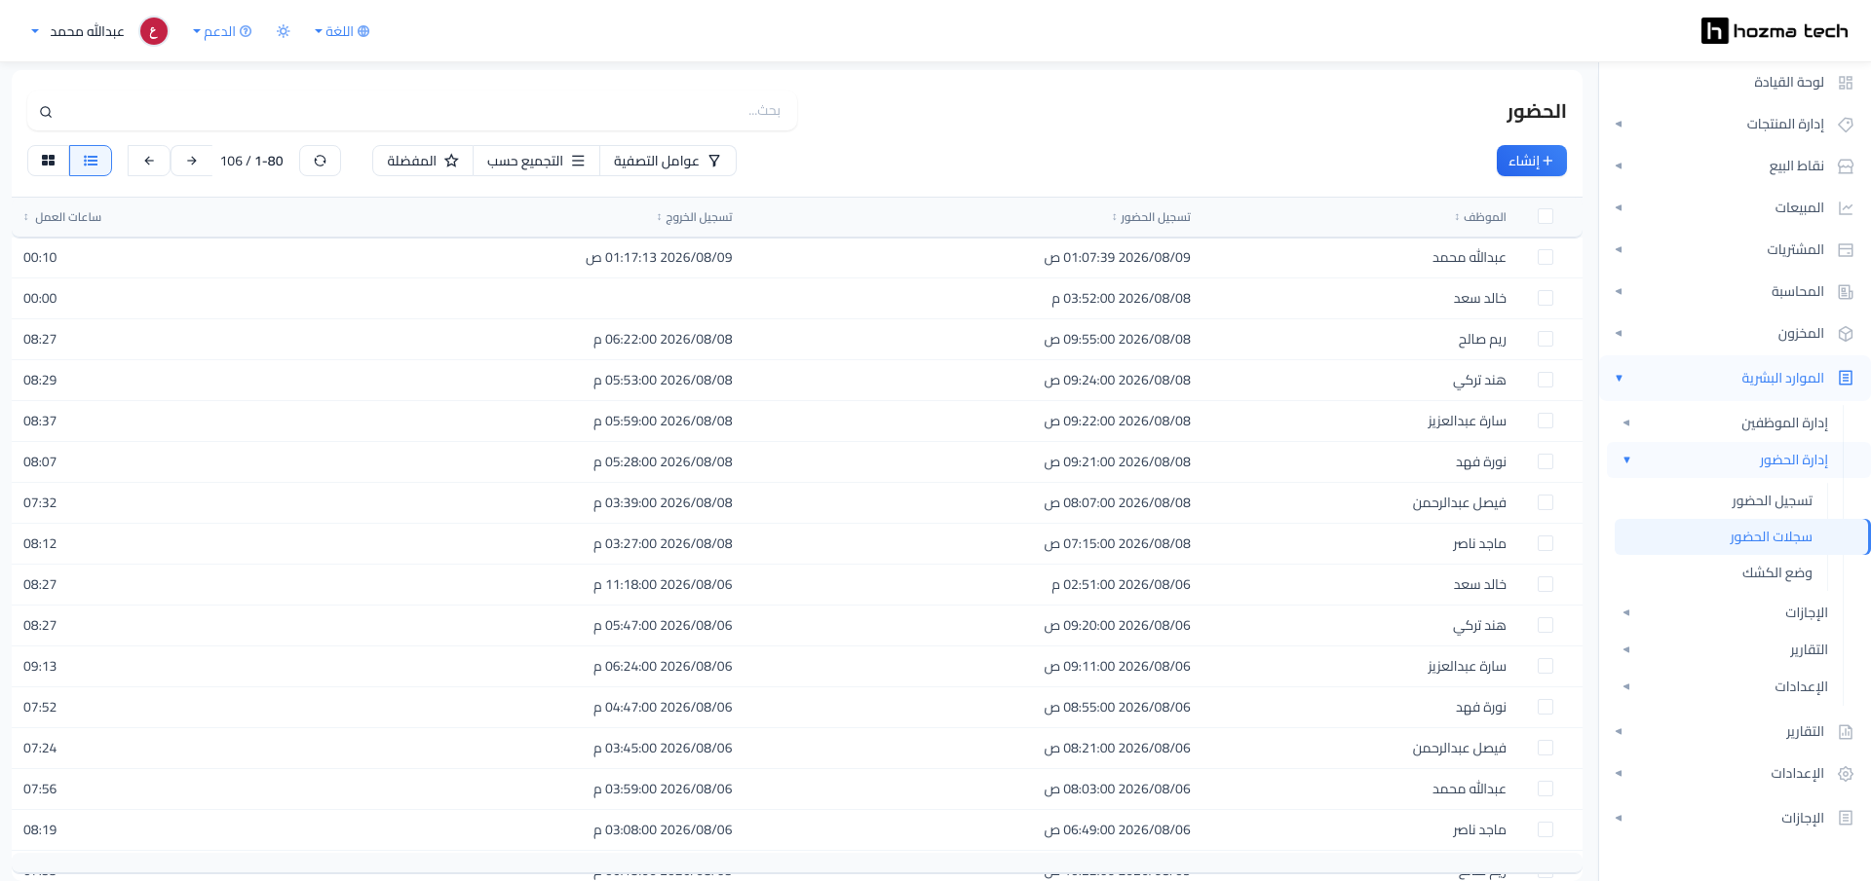
Task: Switch to grid kanban view
Action: [49, 161]
